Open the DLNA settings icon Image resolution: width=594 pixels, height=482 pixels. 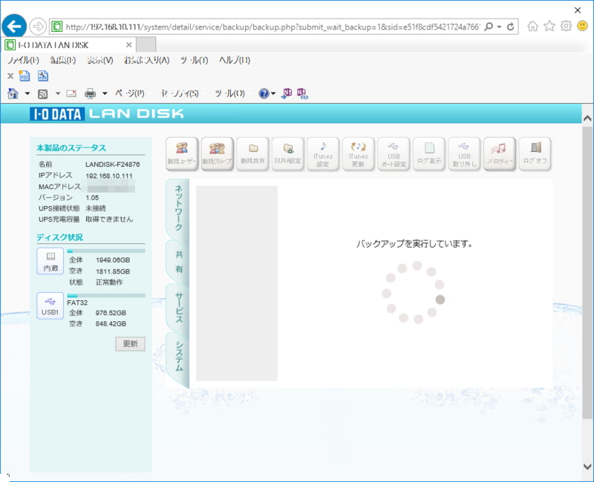tap(287, 153)
